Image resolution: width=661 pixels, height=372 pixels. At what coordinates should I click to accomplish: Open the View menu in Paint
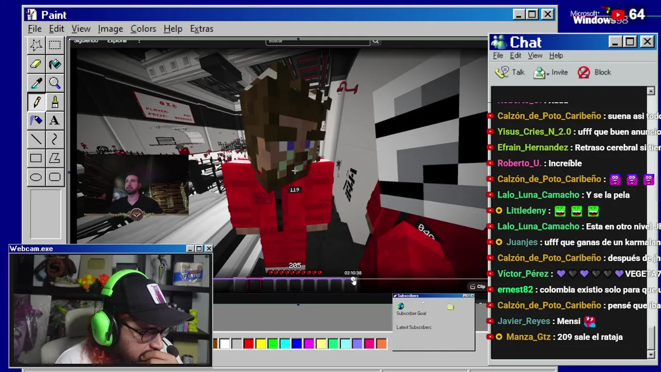click(81, 28)
